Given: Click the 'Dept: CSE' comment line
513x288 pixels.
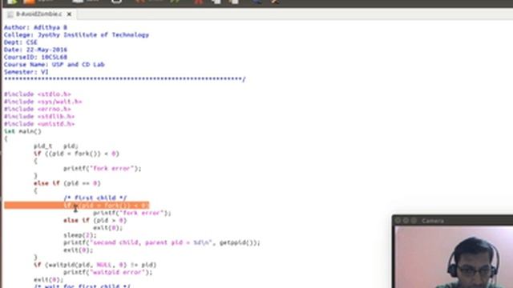Looking at the screenshot, I should [x=21, y=42].
